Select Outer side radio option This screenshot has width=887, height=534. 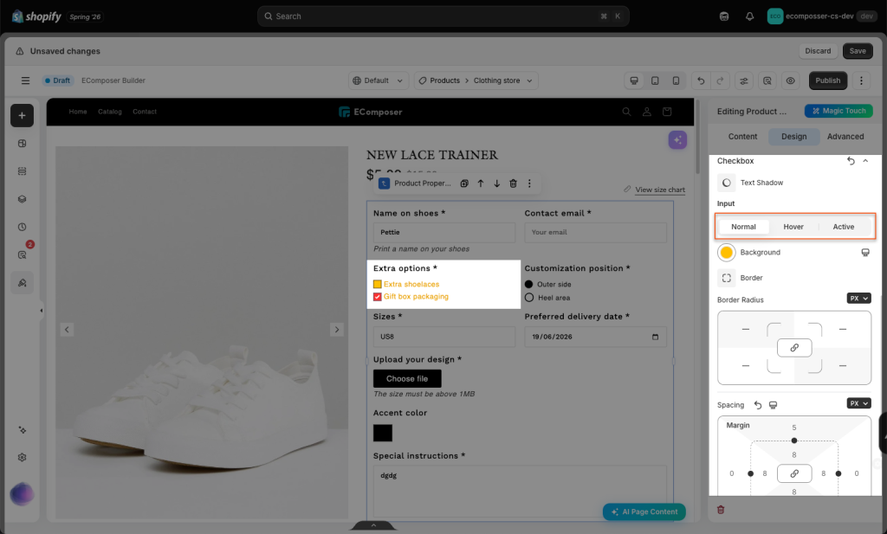[529, 284]
